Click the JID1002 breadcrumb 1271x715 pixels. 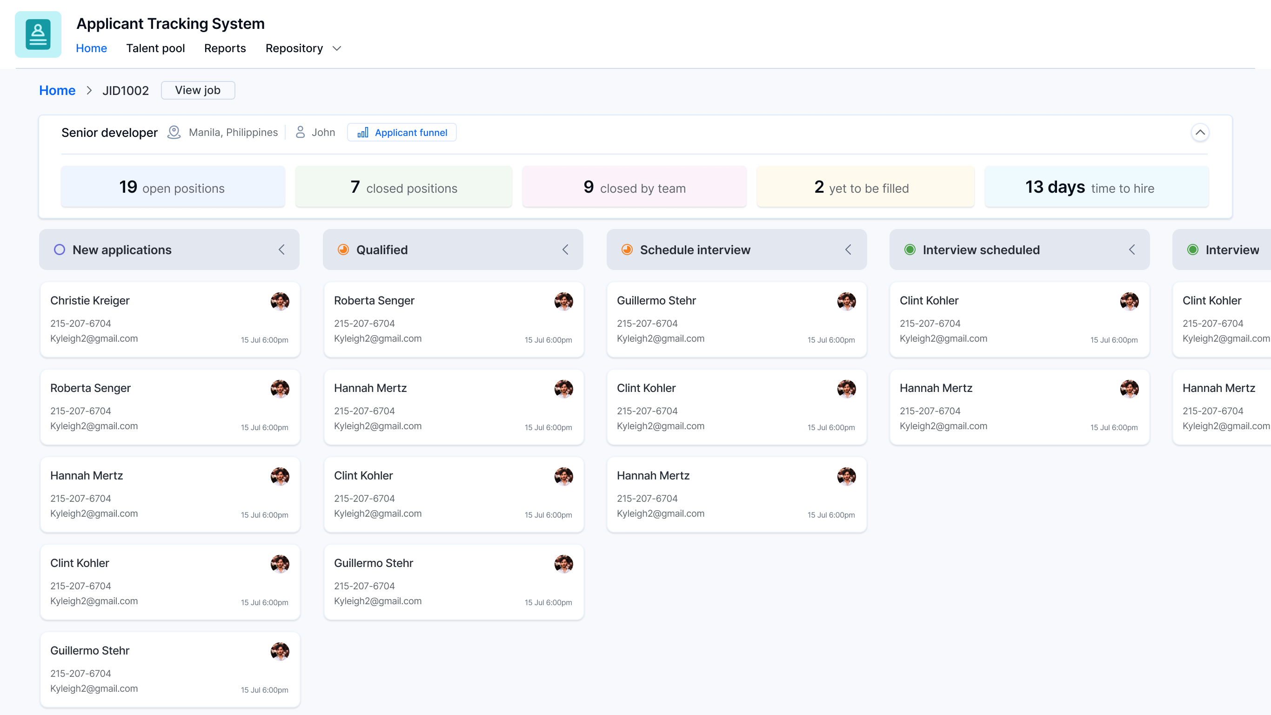125,91
